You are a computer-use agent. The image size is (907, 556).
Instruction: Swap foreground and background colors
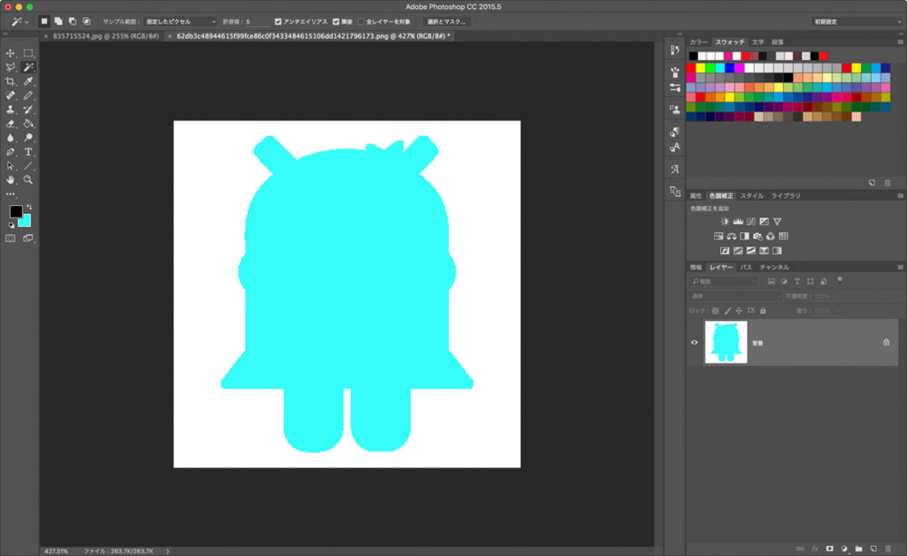[29, 207]
